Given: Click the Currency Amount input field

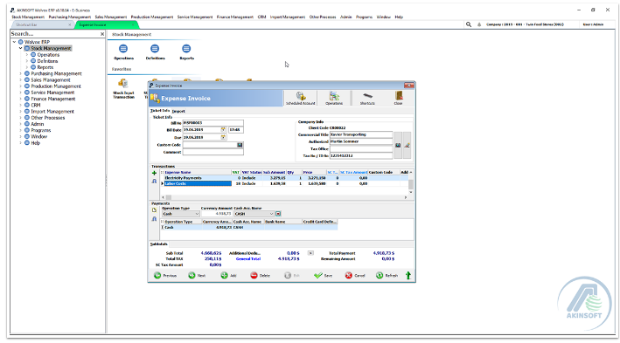Looking at the screenshot, I should (217, 214).
